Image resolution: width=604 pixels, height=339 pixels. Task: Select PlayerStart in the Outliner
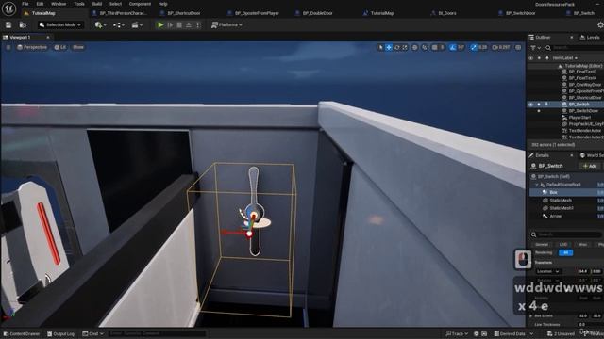[x=579, y=117]
